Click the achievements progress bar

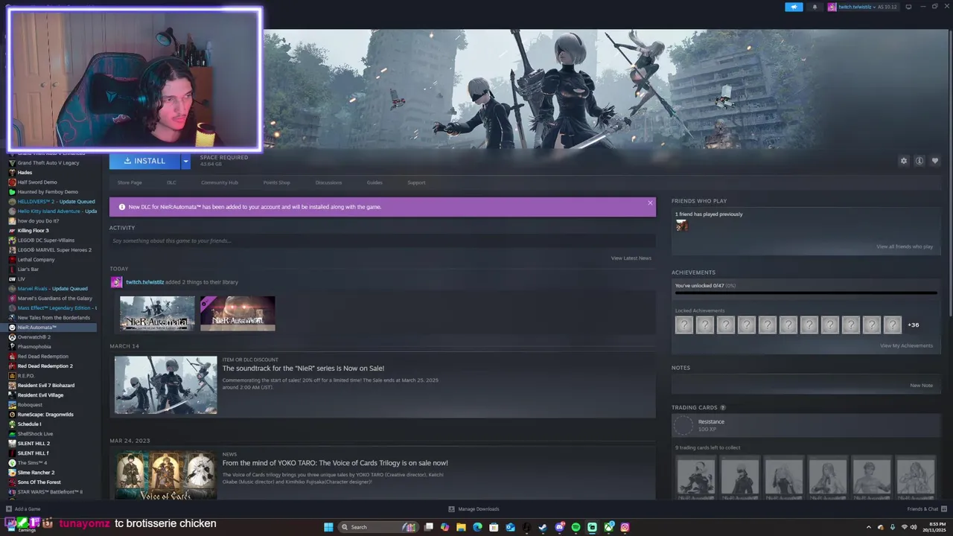pyautogui.click(x=806, y=293)
